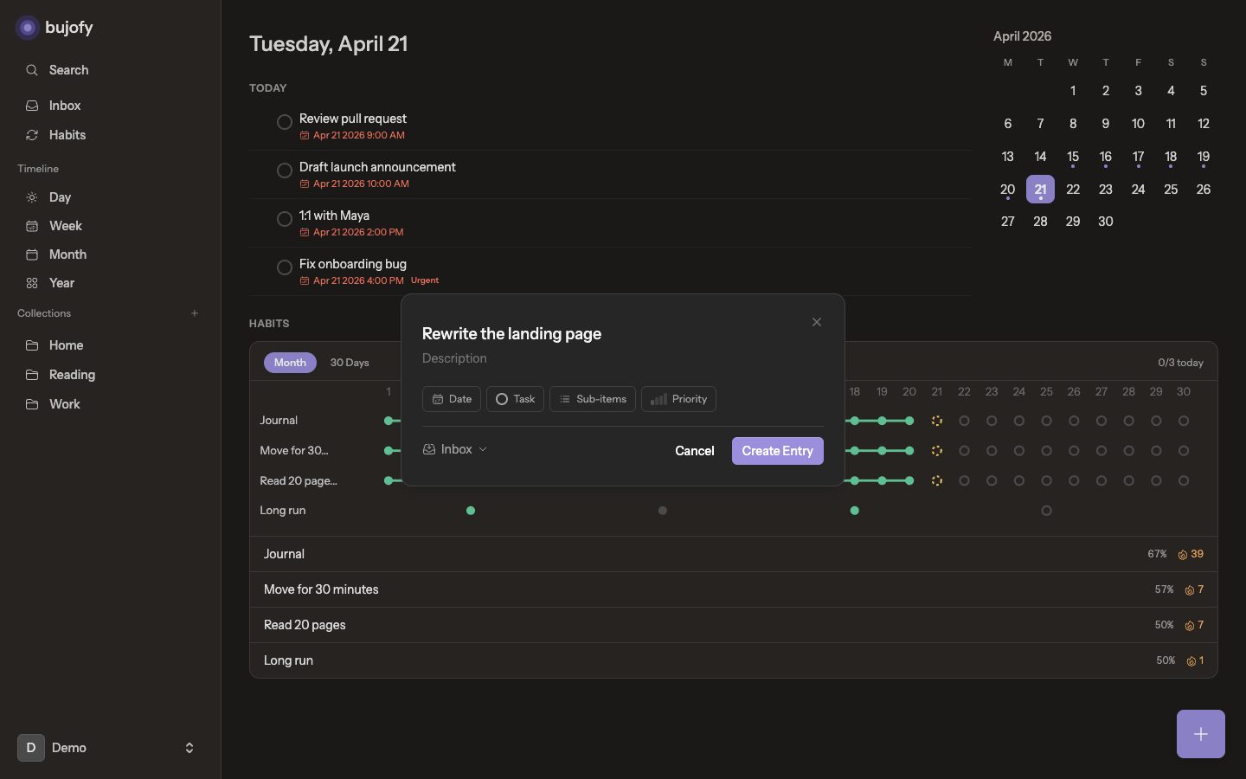Image resolution: width=1246 pixels, height=779 pixels.
Task: Set entry Priority level
Action: (x=678, y=399)
